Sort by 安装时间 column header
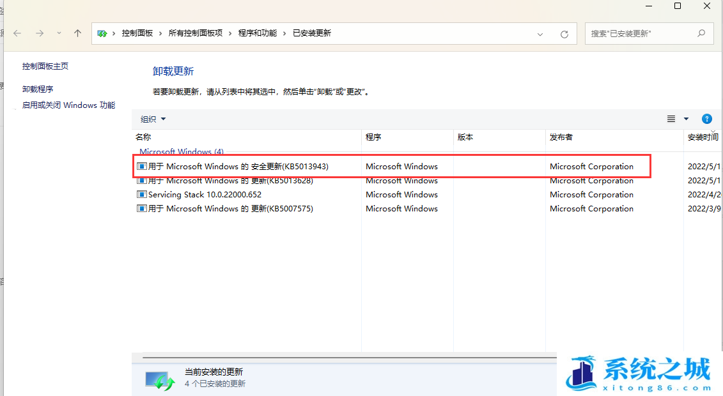The image size is (723, 396). pyautogui.click(x=703, y=137)
